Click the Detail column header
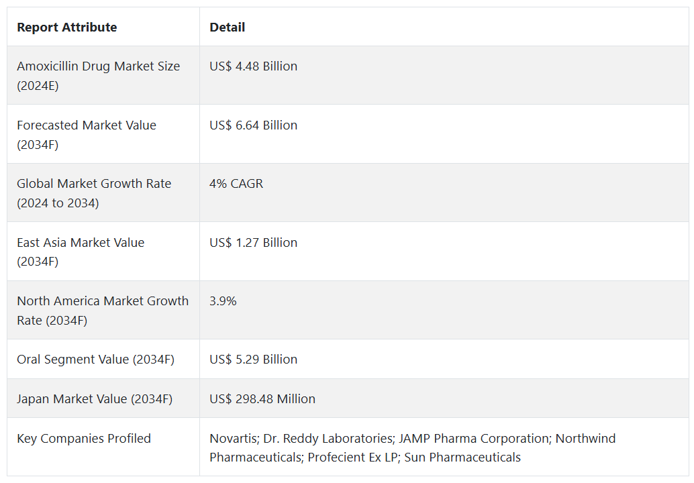Screen dimensions: 694x483 pyautogui.click(x=227, y=28)
